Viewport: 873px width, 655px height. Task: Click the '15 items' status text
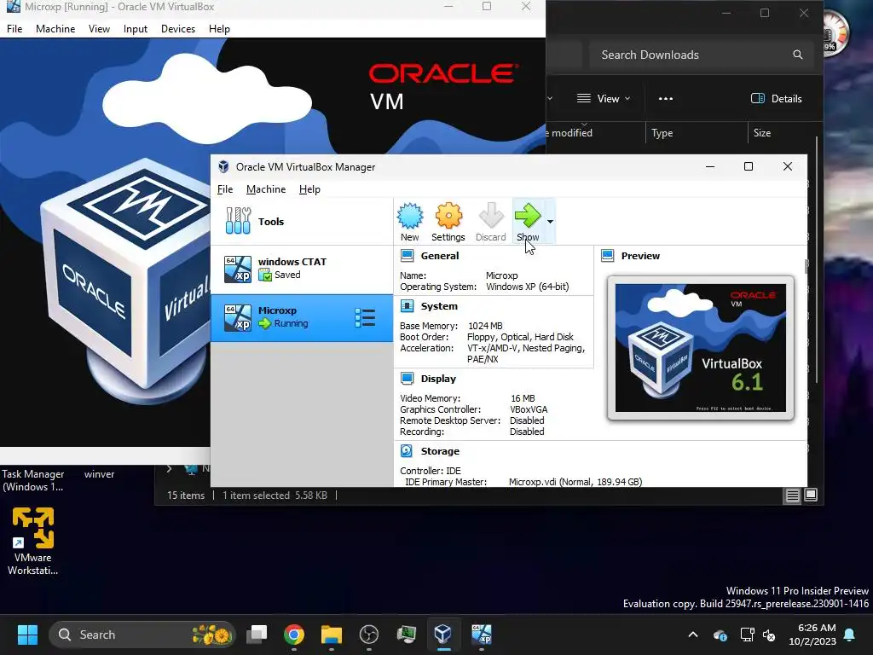tap(185, 496)
